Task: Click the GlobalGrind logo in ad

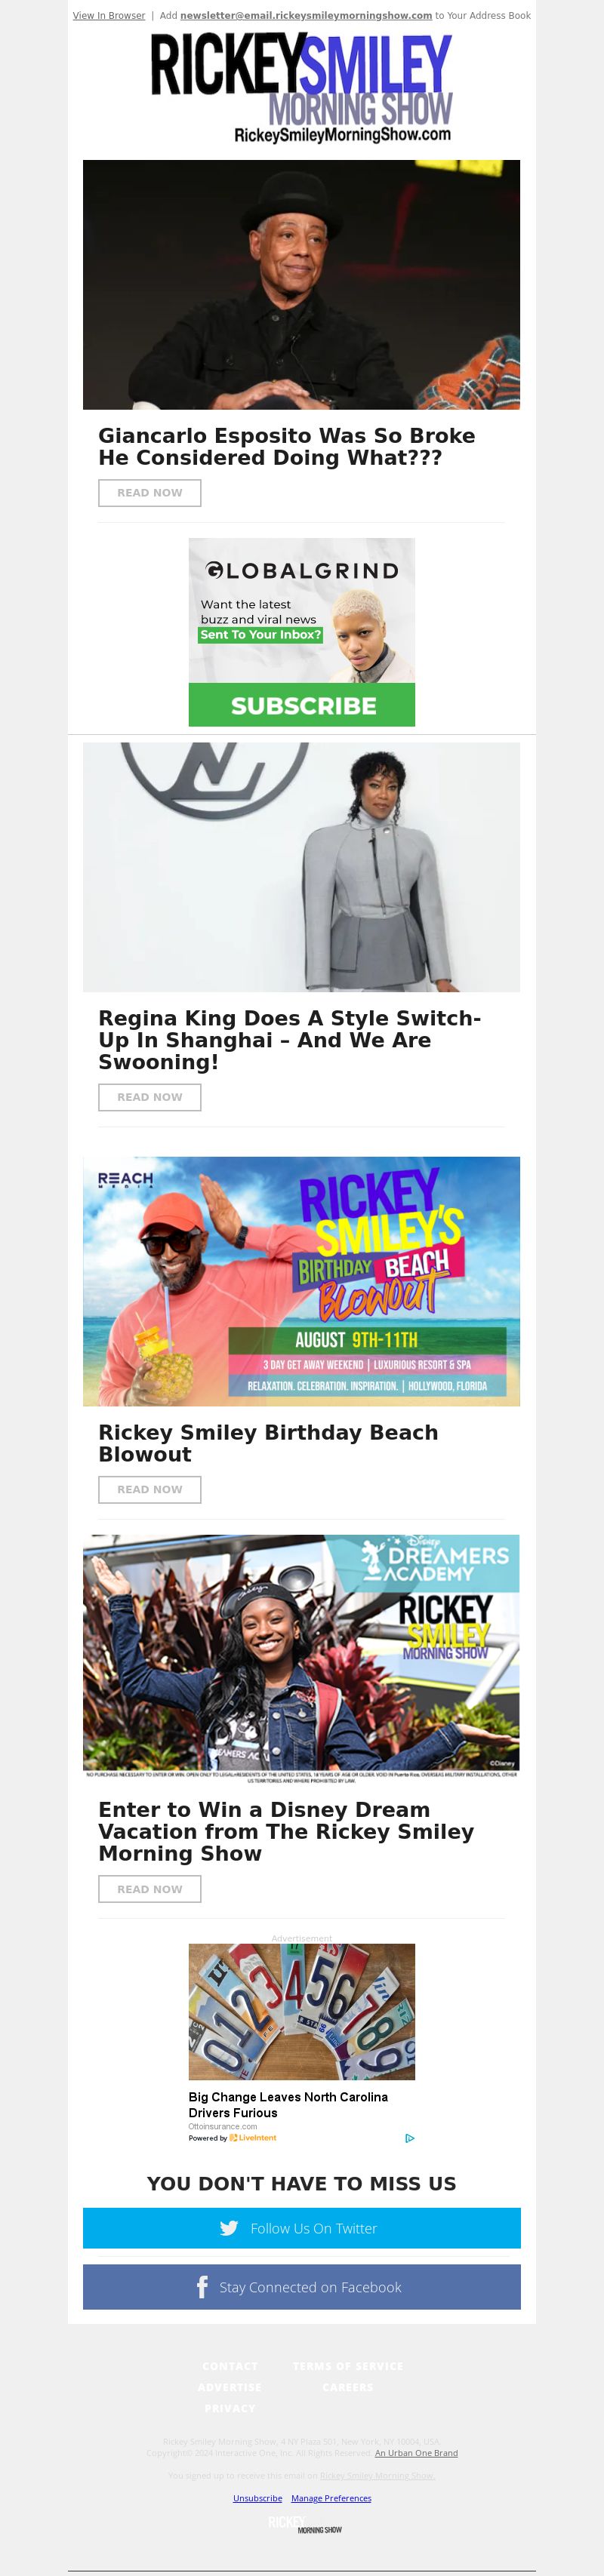Action: coord(302,570)
